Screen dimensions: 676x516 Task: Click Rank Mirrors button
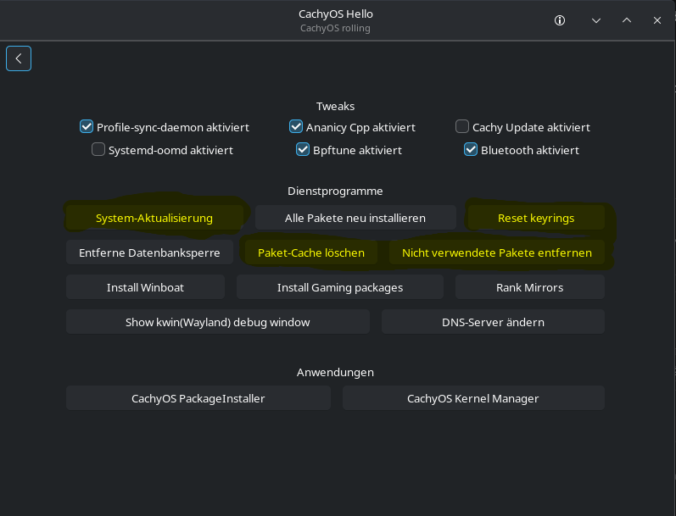pyautogui.click(x=530, y=287)
